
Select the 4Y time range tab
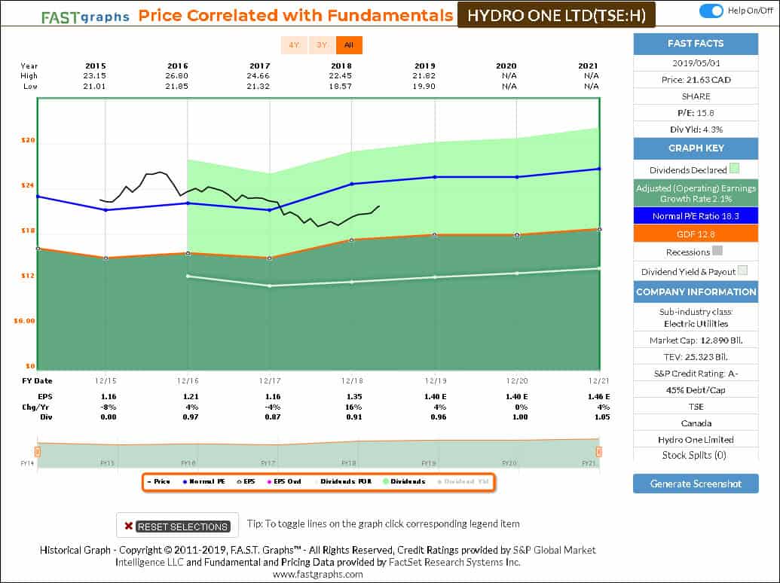coord(293,45)
